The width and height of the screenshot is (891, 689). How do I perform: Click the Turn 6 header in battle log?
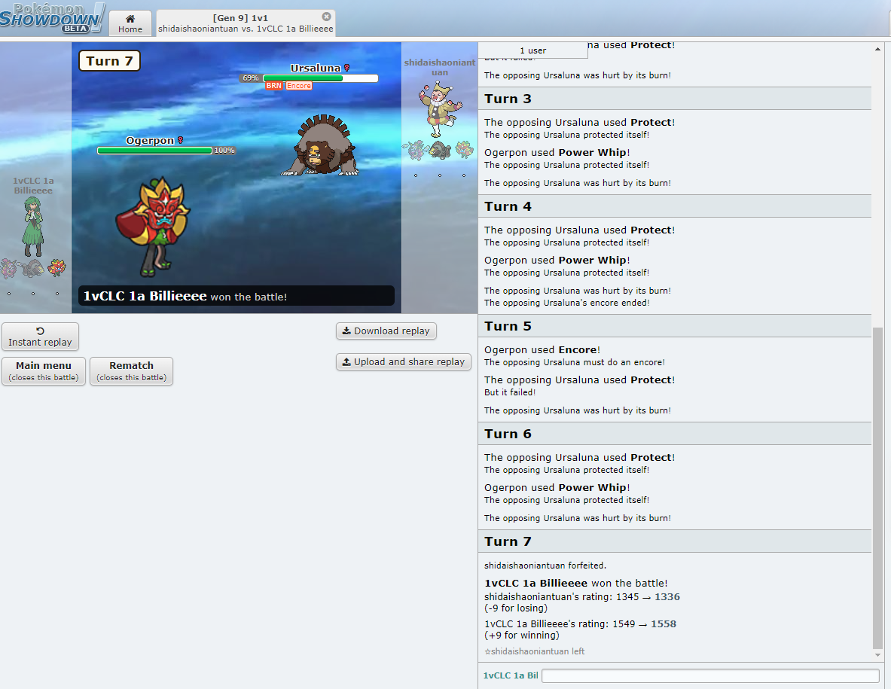point(675,434)
